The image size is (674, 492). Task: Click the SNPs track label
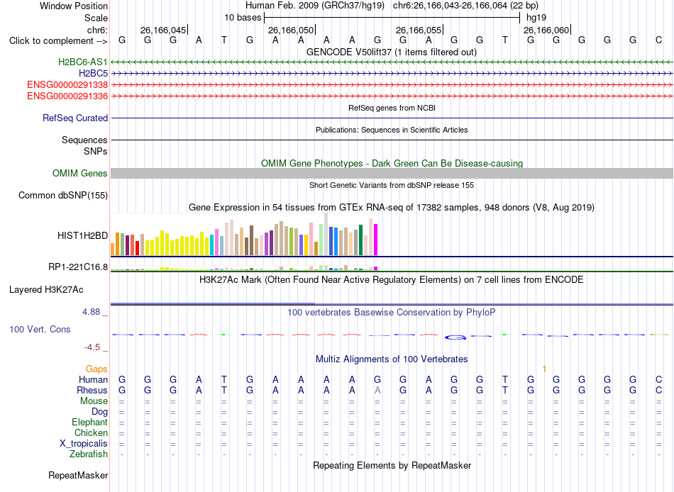[x=96, y=151]
